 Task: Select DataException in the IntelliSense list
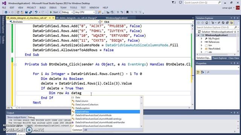(82, 108)
